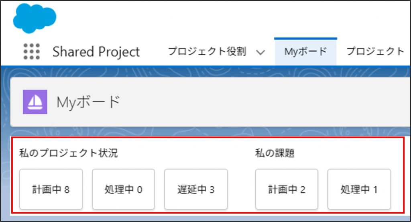Image resolution: width=411 pixels, height=222 pixels.
Task: Click the blue patterned background above the header card
Action: 201,71
